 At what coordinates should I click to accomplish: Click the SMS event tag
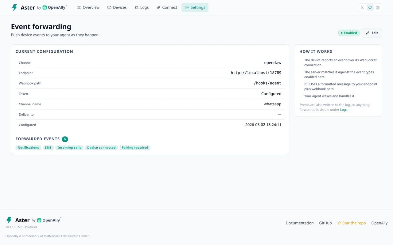pyautogui.click(x=48, y=148)
